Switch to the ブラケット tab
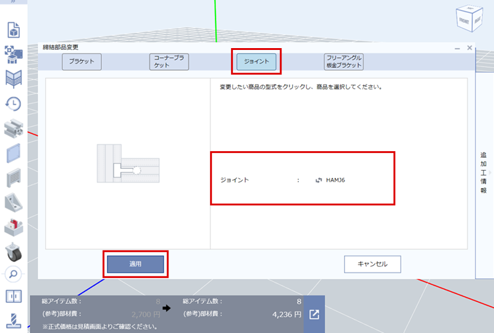The width and height of the screenshot is (494, 333). [82, 62]
